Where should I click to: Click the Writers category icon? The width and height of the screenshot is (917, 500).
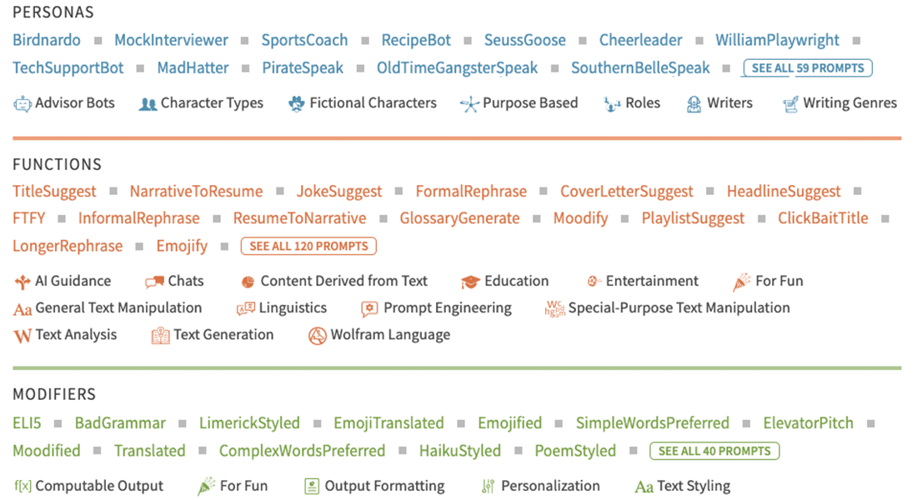[694, 104]
